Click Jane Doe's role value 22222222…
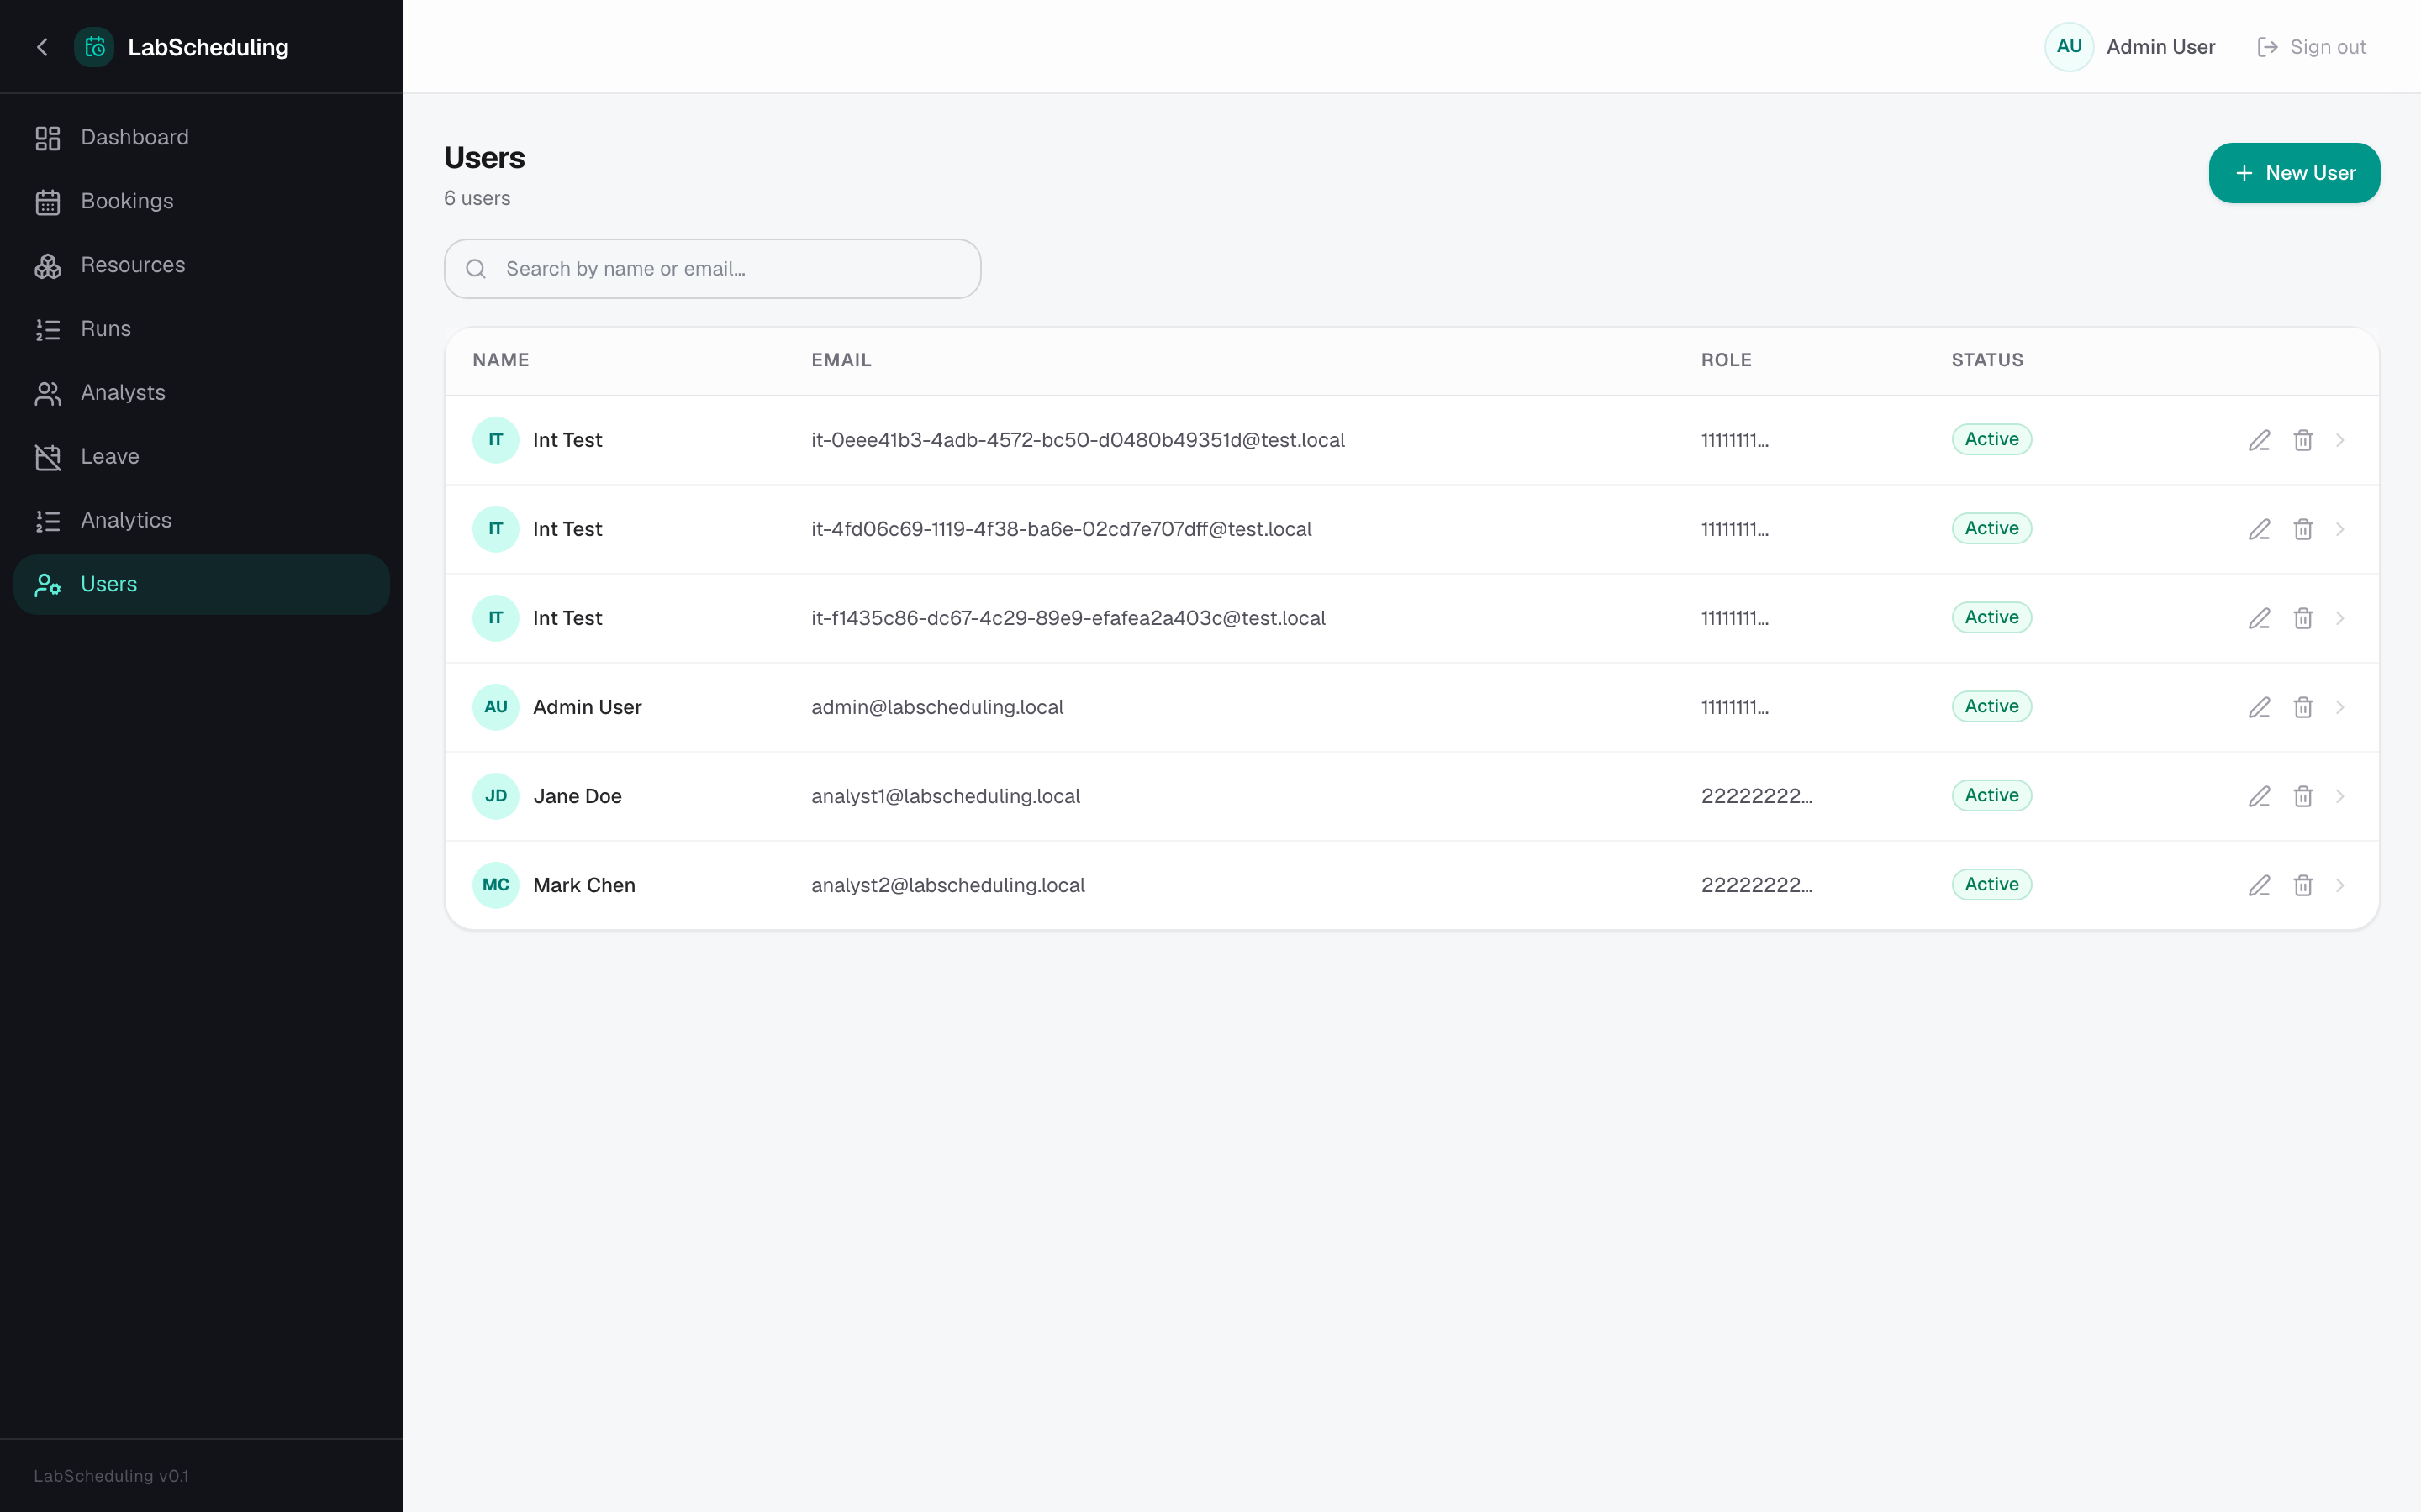This screenshot has height=1512, width=2421. [x=1756, y=796]
